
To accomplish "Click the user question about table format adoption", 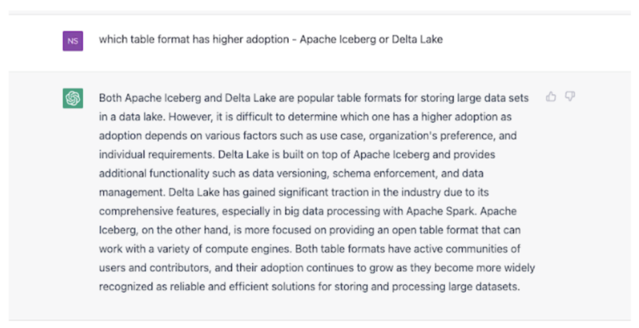I will tap(270, 40).
